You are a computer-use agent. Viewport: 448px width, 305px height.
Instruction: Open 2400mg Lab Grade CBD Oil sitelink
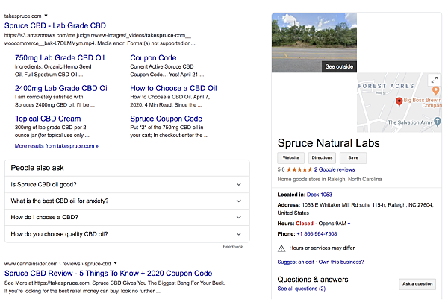coord(62,89)
